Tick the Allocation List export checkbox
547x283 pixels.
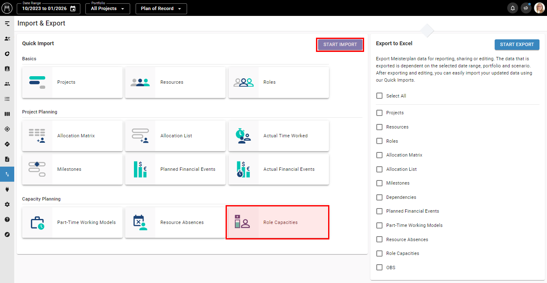pos(380,169)
